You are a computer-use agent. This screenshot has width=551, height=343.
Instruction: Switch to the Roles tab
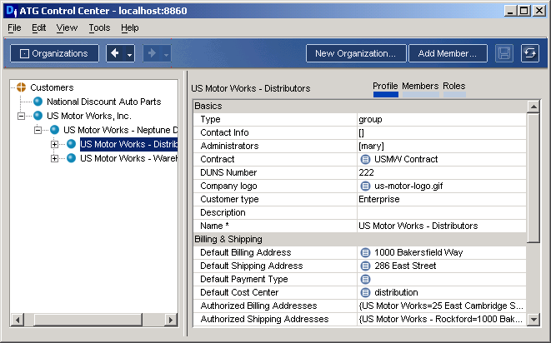(x=454, y=89)
